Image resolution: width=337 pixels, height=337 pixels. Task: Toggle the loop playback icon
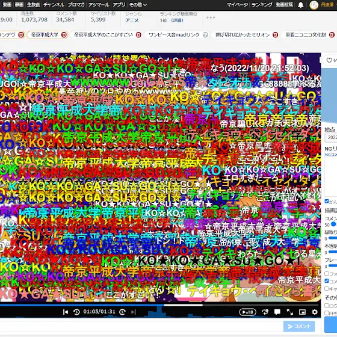pyautogui.click(x=265, y=312)
